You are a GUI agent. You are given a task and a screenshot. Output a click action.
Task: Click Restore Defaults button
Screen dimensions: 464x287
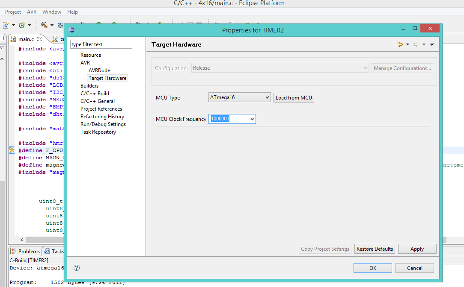375,249
